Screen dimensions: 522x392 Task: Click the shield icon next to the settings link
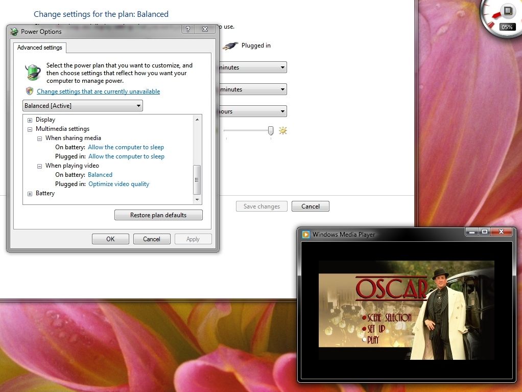coord(30,91)
